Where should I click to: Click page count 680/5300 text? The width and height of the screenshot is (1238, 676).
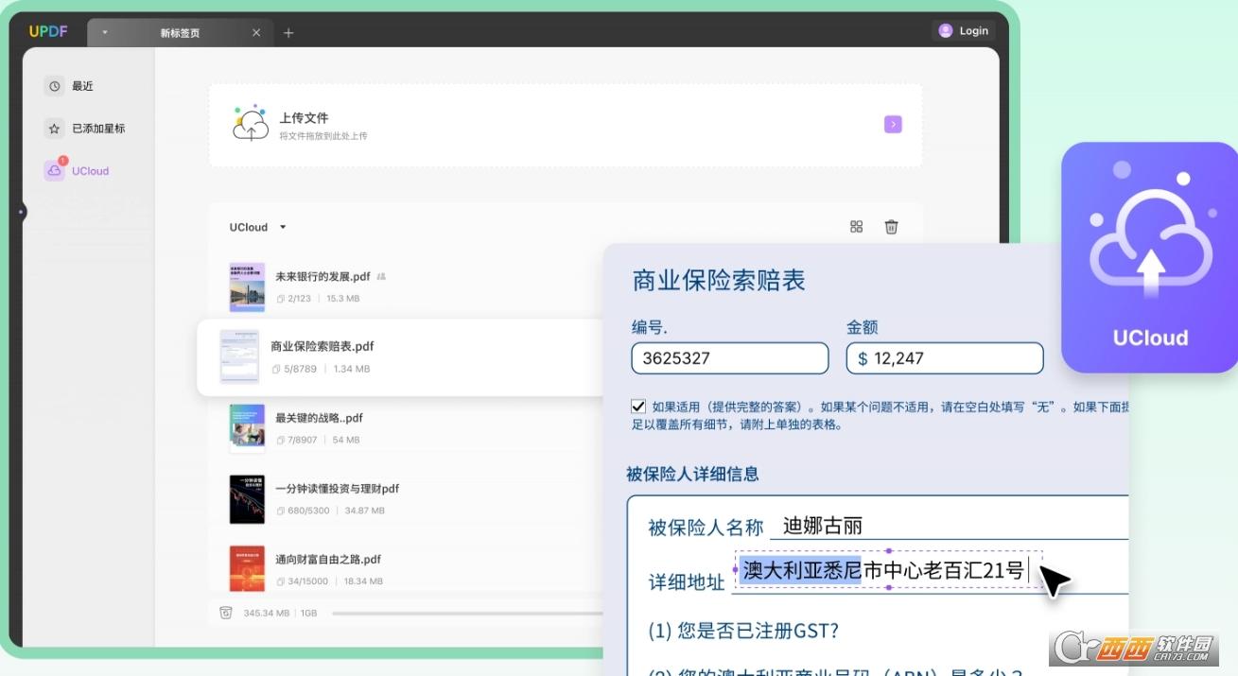coord(308,511)
